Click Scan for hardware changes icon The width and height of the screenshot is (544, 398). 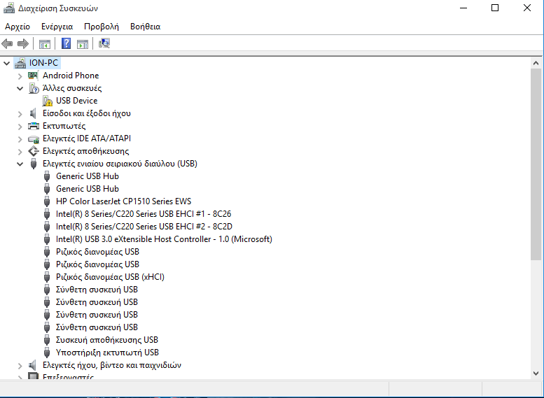click(x=104, y=43)
